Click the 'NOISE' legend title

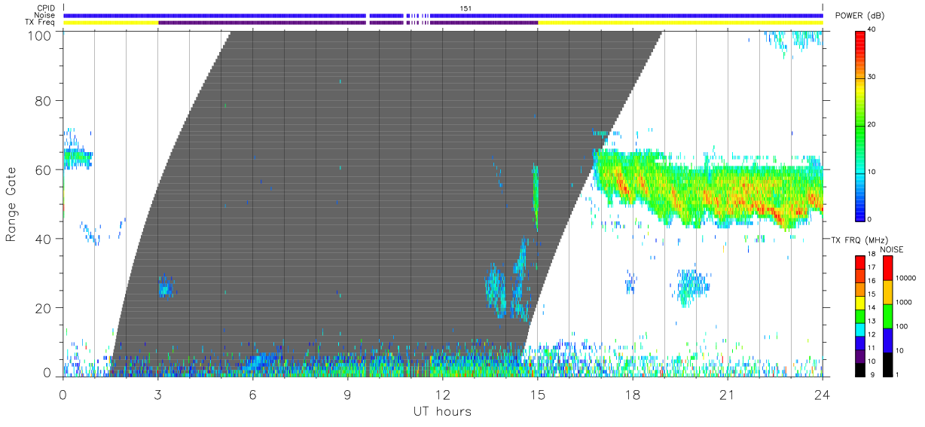click(x=891, y=249)
